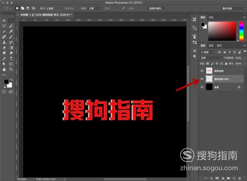Select the Brush tool

pyautogui.click(x=11, y=37)
